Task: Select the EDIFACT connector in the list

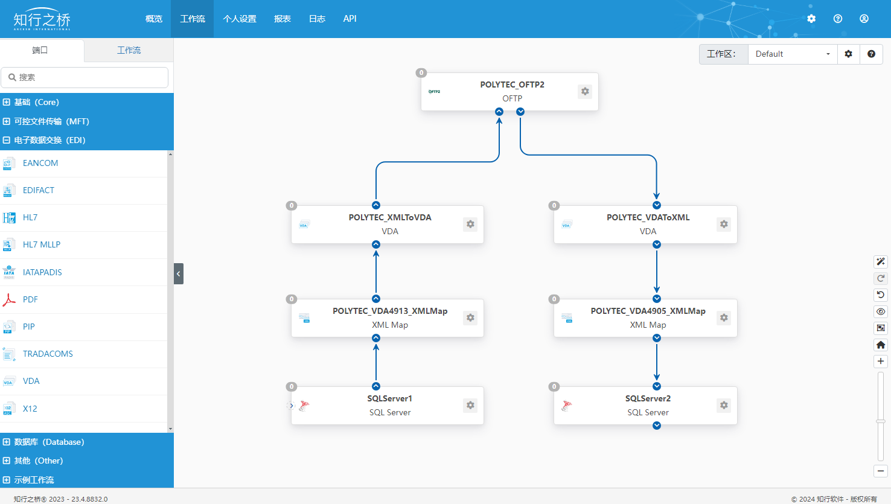Action: [x=39, y=190]
